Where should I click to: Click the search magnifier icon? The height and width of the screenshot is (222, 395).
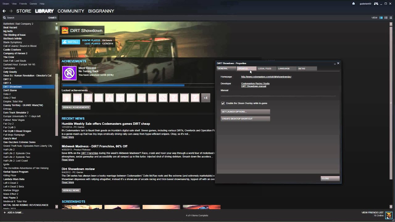[x=4, y=18]
